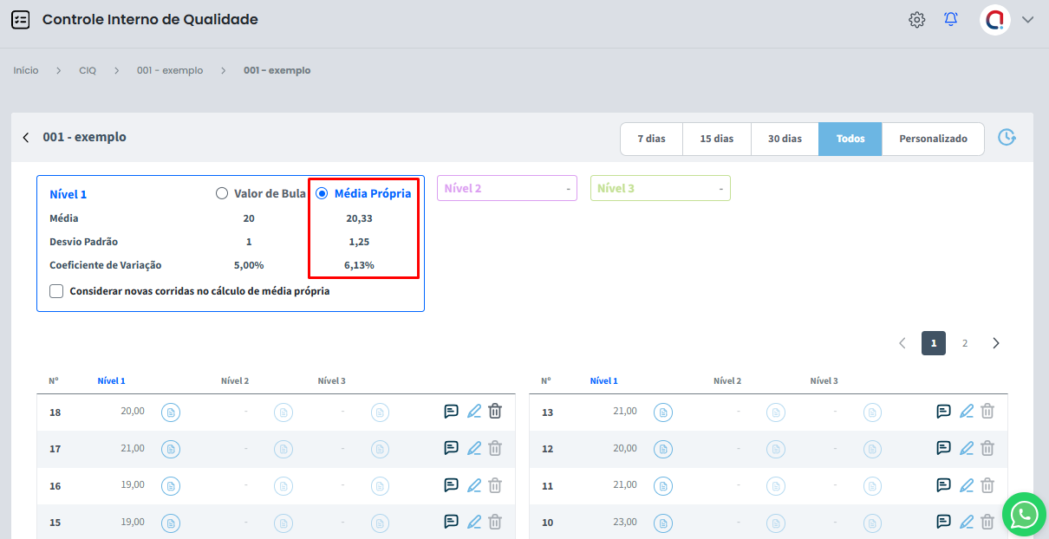1049x539 pixels.
Task: Enable considerar novas corridas checkbox
Action: coord(56,291)
